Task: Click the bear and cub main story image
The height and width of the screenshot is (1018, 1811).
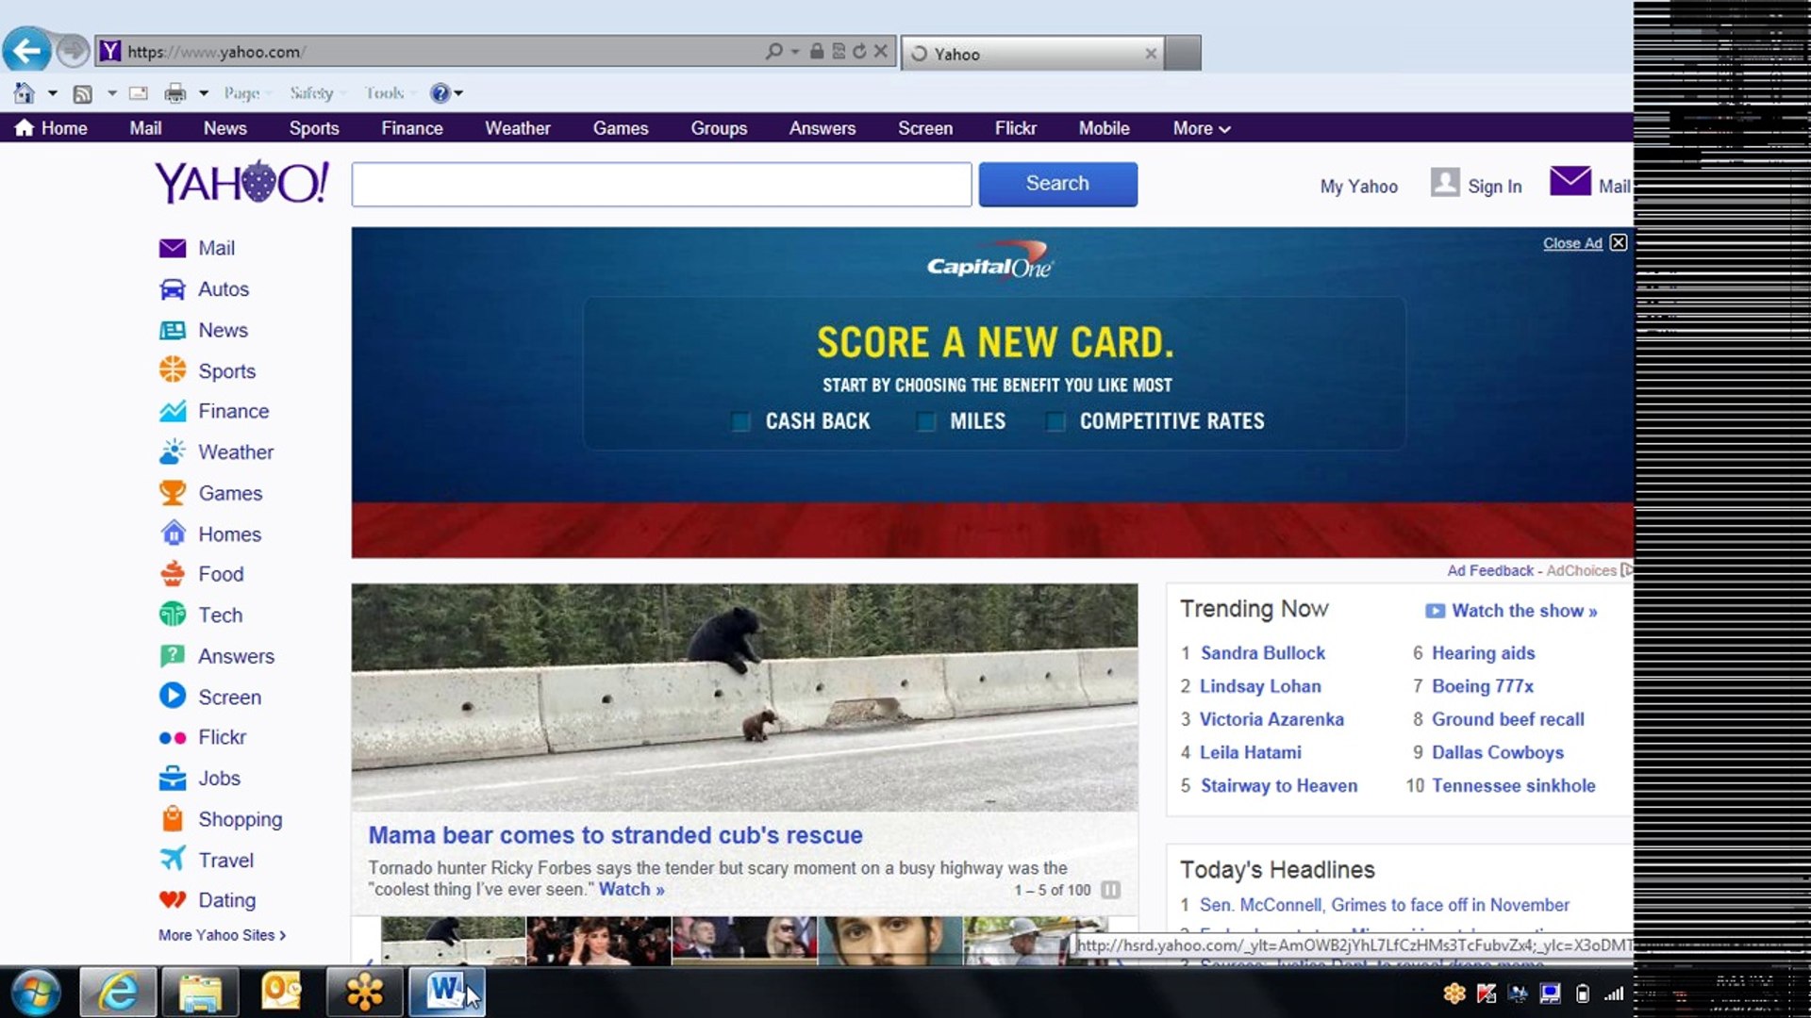Action: 744,698
